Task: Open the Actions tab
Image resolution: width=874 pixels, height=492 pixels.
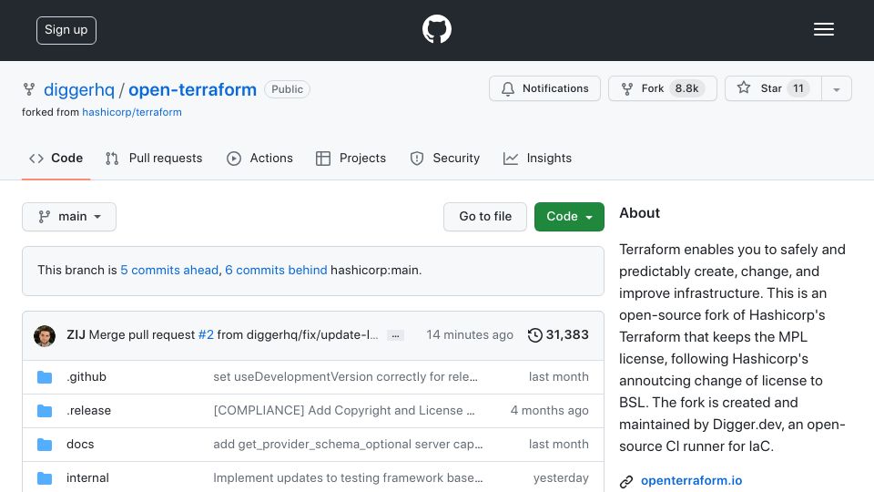Action: click(x=259, y=159)
